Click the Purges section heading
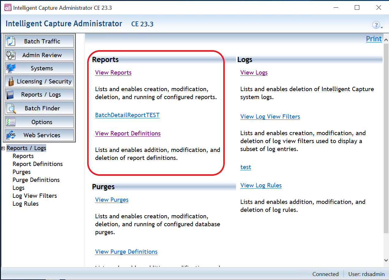Screen dimensions: 389x280 (103, 187)
